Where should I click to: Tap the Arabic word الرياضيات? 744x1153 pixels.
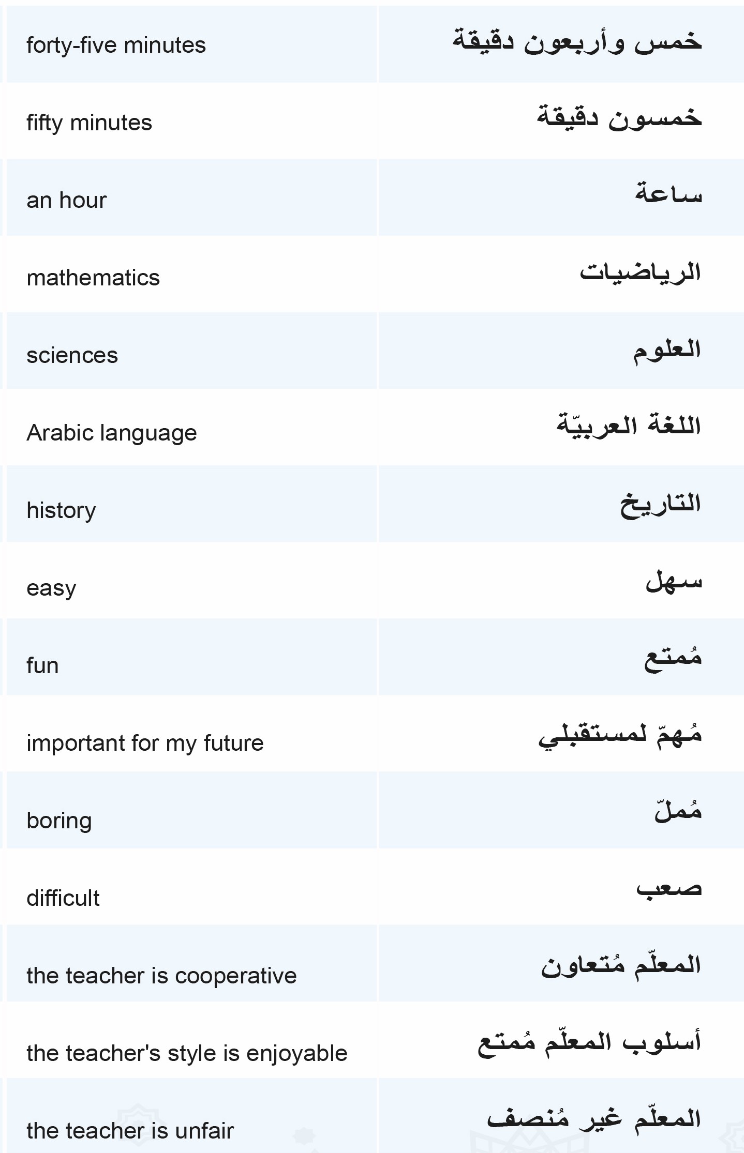pyautogui.click(x=640, y=271)
